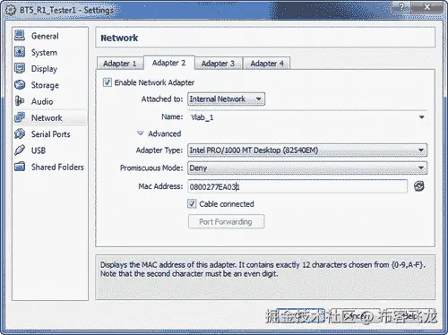Viewport: 448px width, 335px height.
Task: Collapse the Advanced section
Action: (140, 133)
